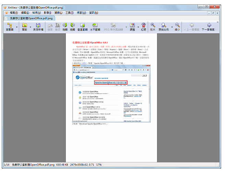Expand the toolbar overflow chevron
228x171 pixels.
click(x=218, y=22)
